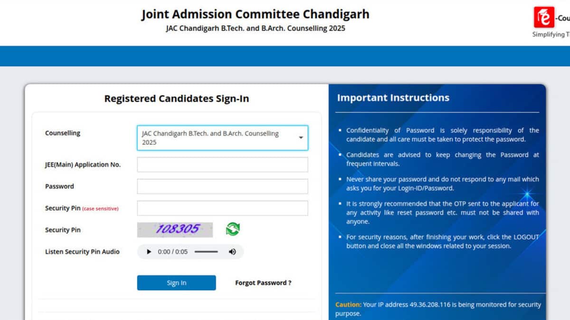The width and height of the screenshot is (570, 320).
Task: Select the captcha image showing 108305
Action: (x=175, y=229)
